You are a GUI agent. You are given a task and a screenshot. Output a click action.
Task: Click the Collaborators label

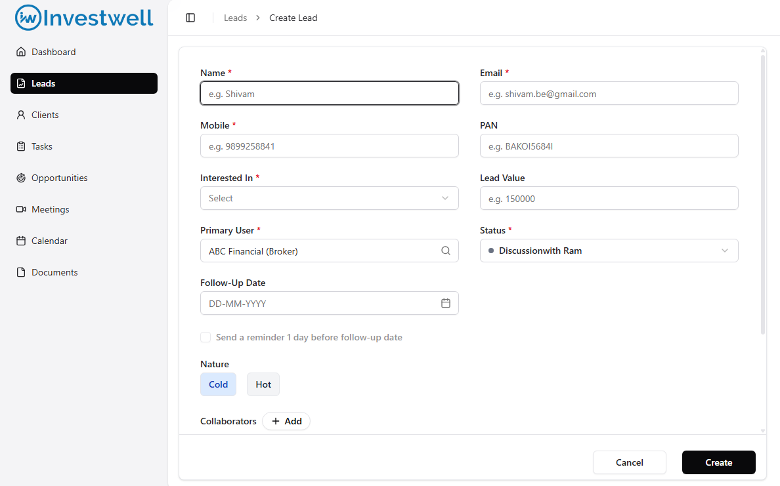(228, 421)
